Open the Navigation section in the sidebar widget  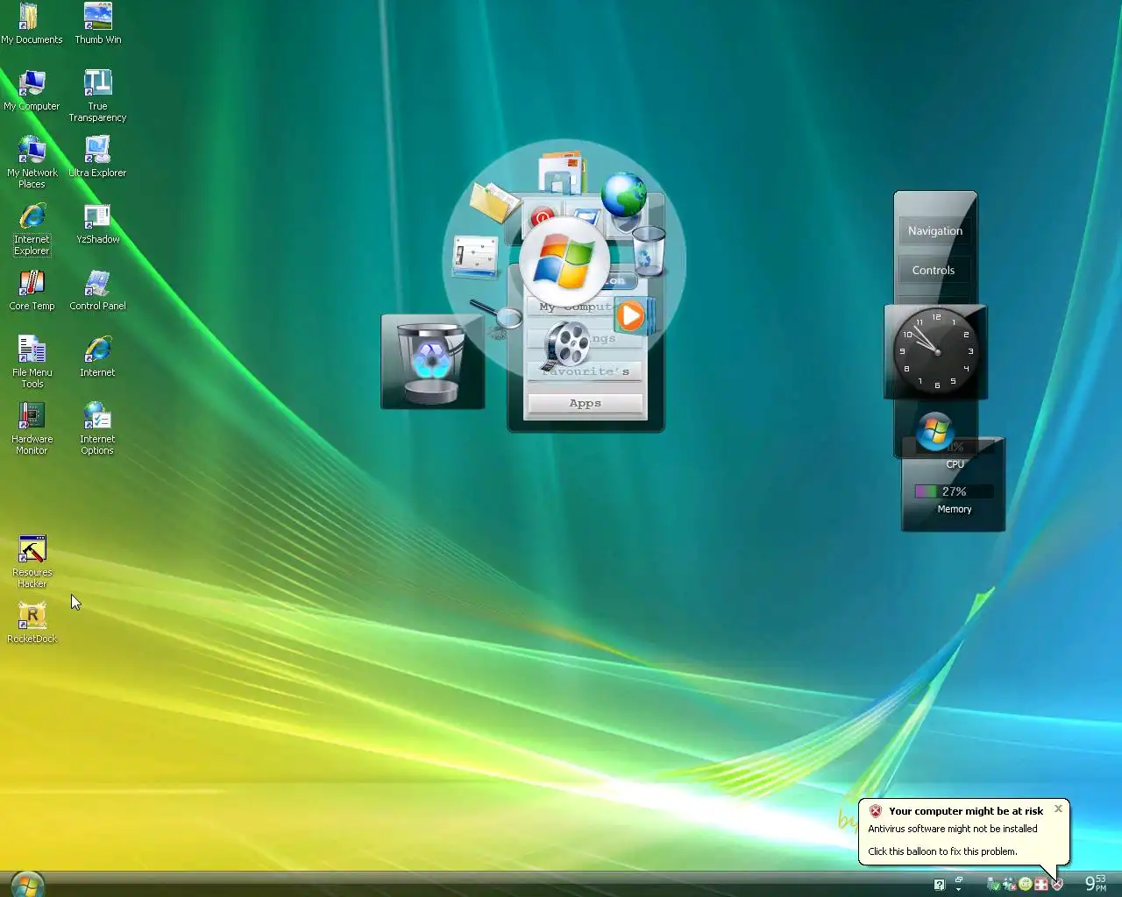click(x=935, y=231)
